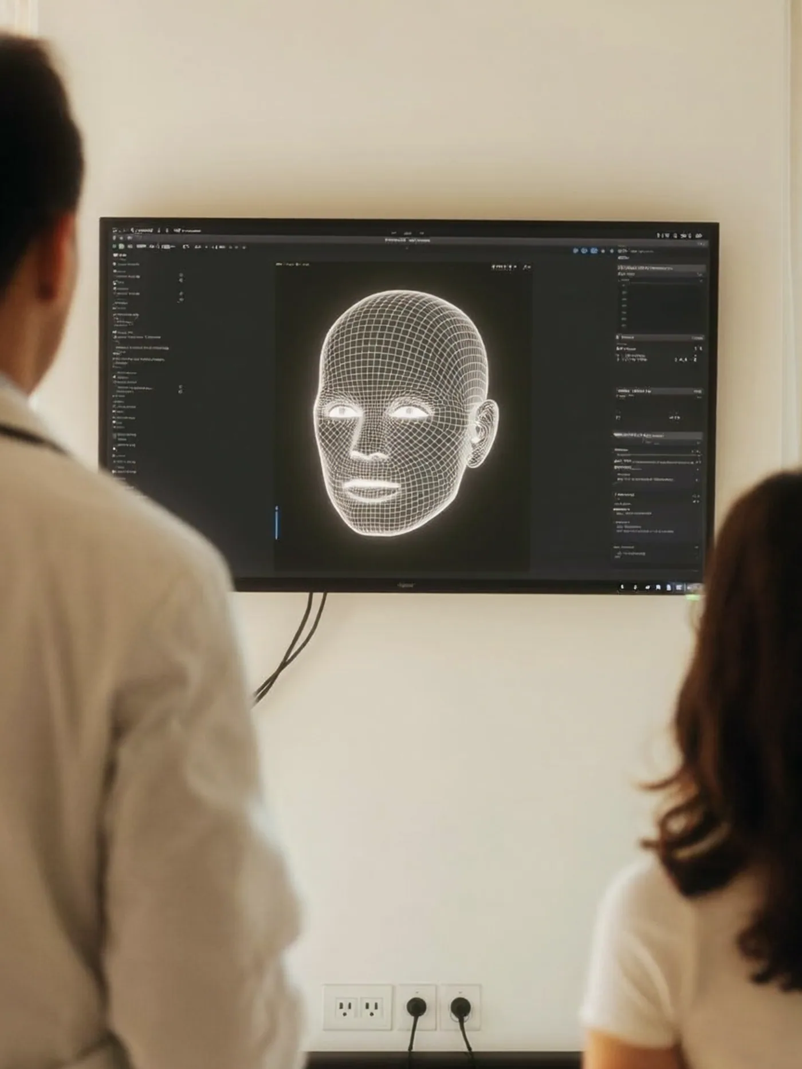Click the green round icon in top toolbar
The width and height of the screenshot is (802, 1069).
(121, 246)
